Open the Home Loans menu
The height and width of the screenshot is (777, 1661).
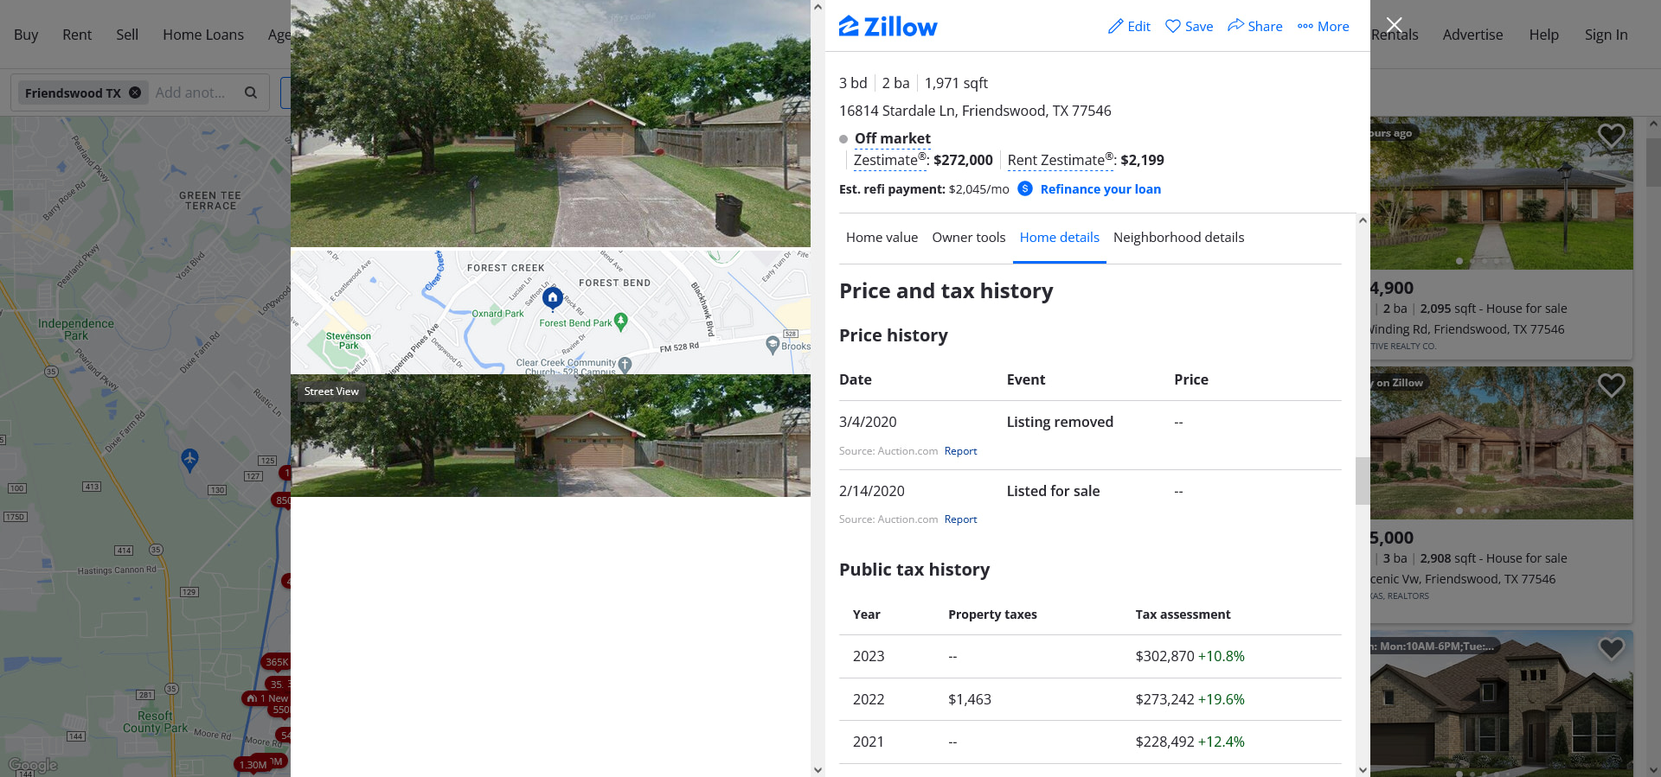203,35
